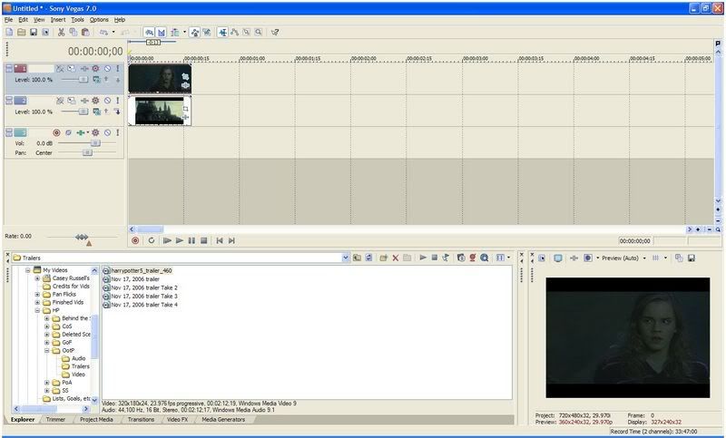This screenshot has width=726, height=438.
Task: Toggle Enable Snapping in the toolbar
Action: [x=149, y=32]
